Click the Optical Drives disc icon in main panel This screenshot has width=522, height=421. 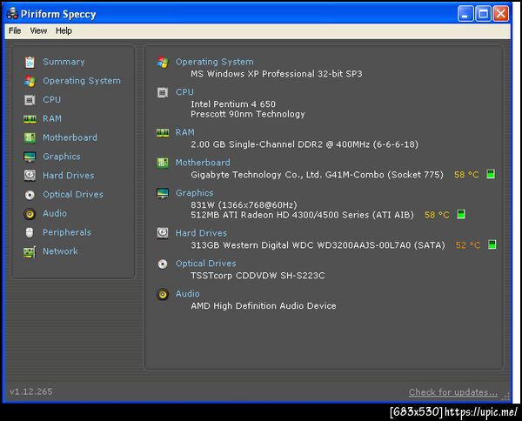tap(163, 264)
